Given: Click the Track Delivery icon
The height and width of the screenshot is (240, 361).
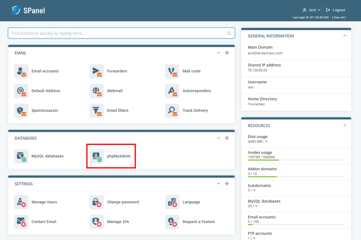Looking at the screenshot, I should point(172,111).
